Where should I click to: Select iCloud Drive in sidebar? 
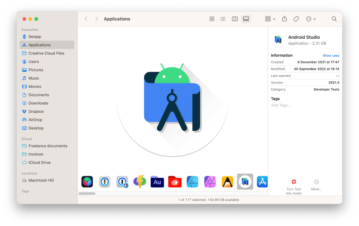pos(39,163)
